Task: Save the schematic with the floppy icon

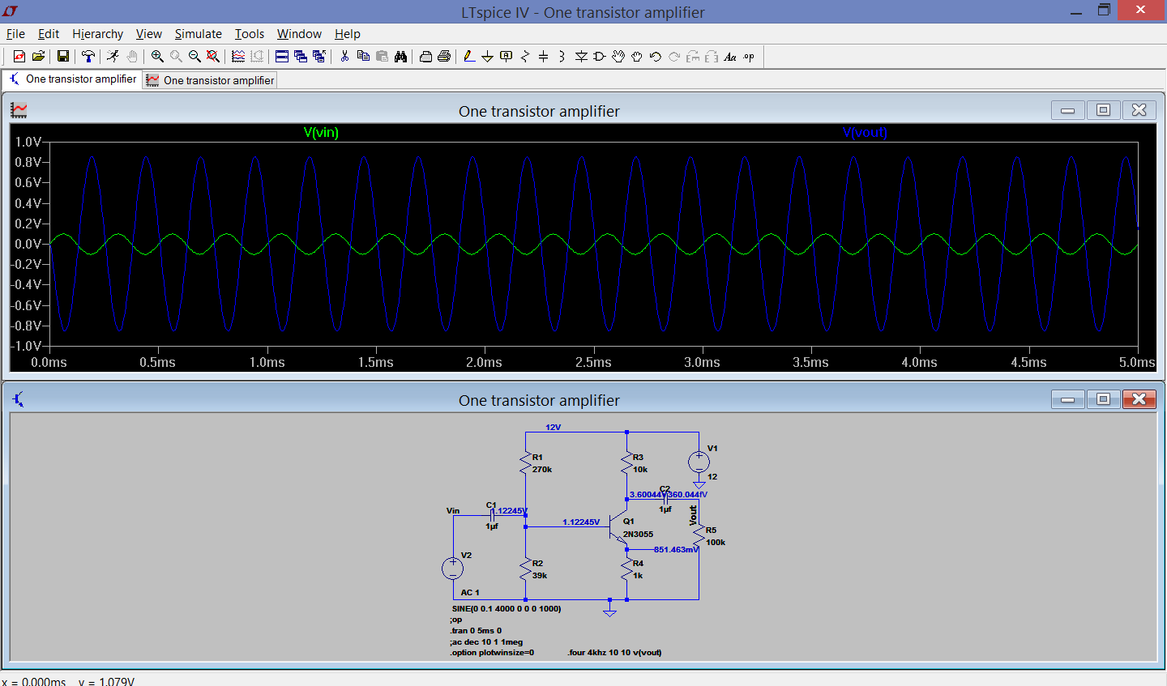Action: 62,56
